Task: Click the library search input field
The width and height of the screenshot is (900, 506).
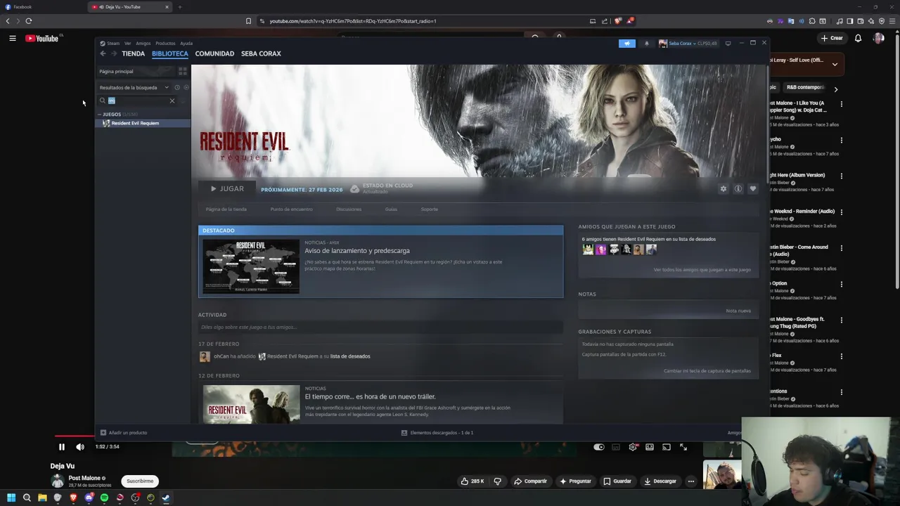Action: point(137,100)
